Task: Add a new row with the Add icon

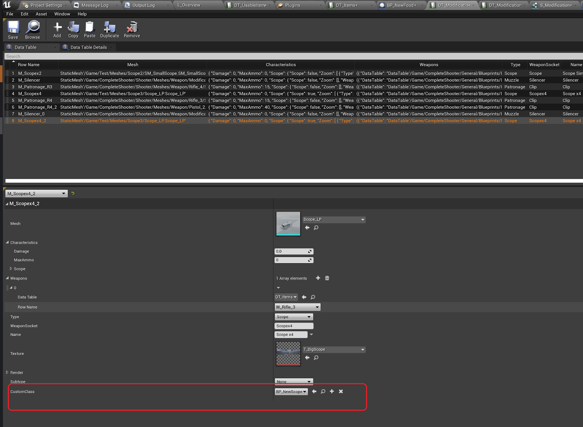Action: coord(57,29)
